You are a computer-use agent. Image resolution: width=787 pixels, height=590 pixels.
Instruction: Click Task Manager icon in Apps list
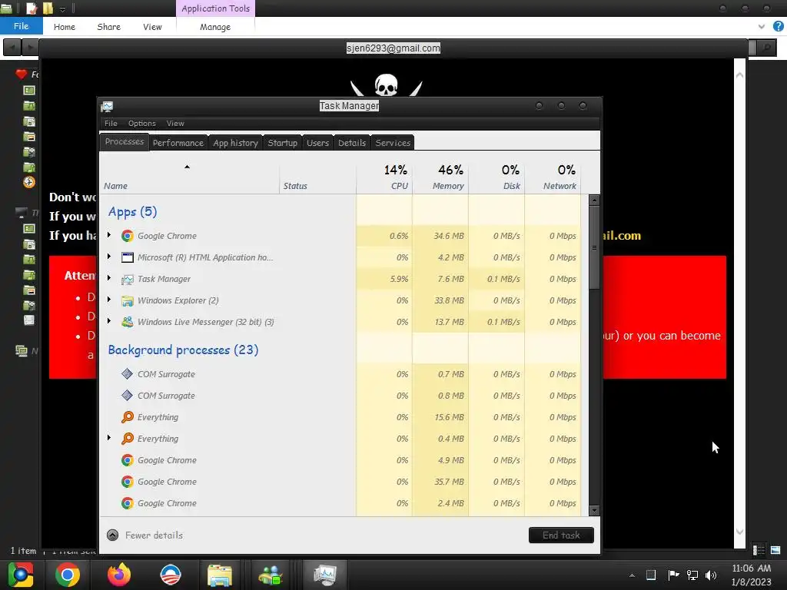[128, 279]
